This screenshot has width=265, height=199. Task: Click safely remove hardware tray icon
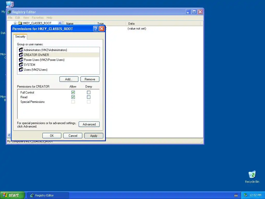[246, 195]
